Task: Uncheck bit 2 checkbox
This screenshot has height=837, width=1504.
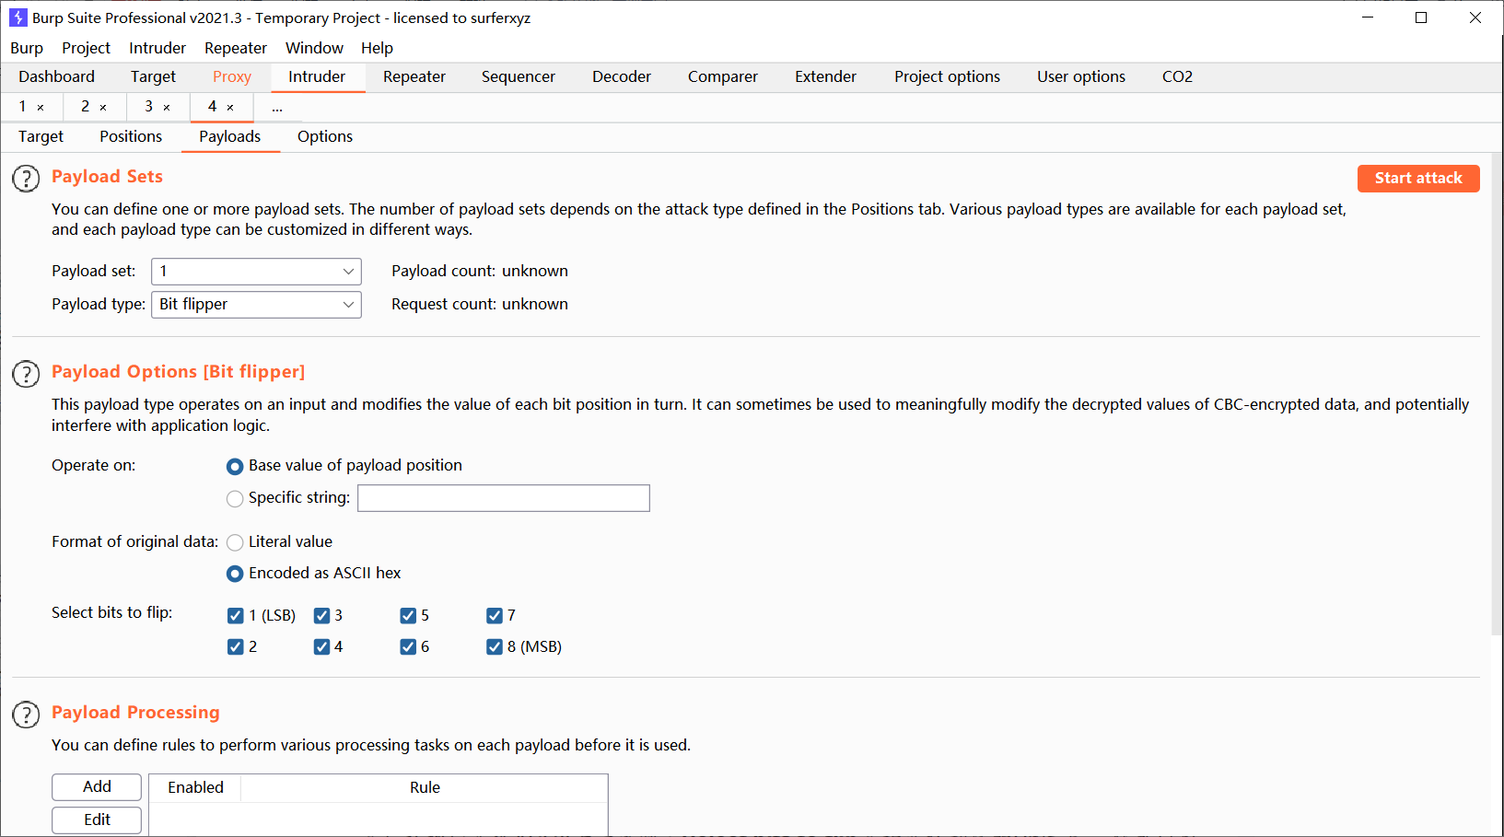Action: [x=236, y=647]
